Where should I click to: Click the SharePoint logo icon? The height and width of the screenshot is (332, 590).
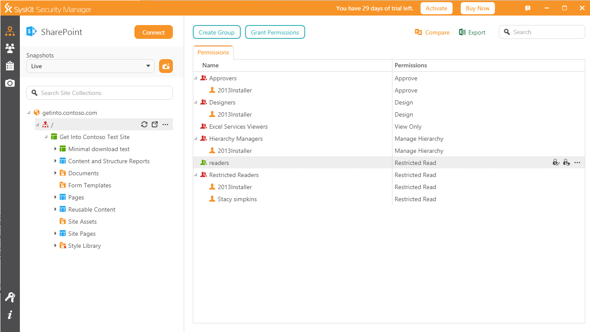(x=31, y=32)
